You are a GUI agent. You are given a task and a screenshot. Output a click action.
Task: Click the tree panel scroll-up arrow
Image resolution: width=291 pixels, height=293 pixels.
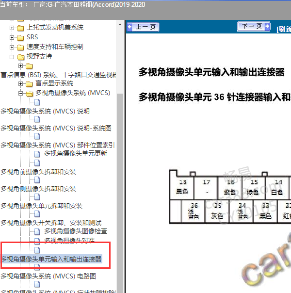pos(120,24)
